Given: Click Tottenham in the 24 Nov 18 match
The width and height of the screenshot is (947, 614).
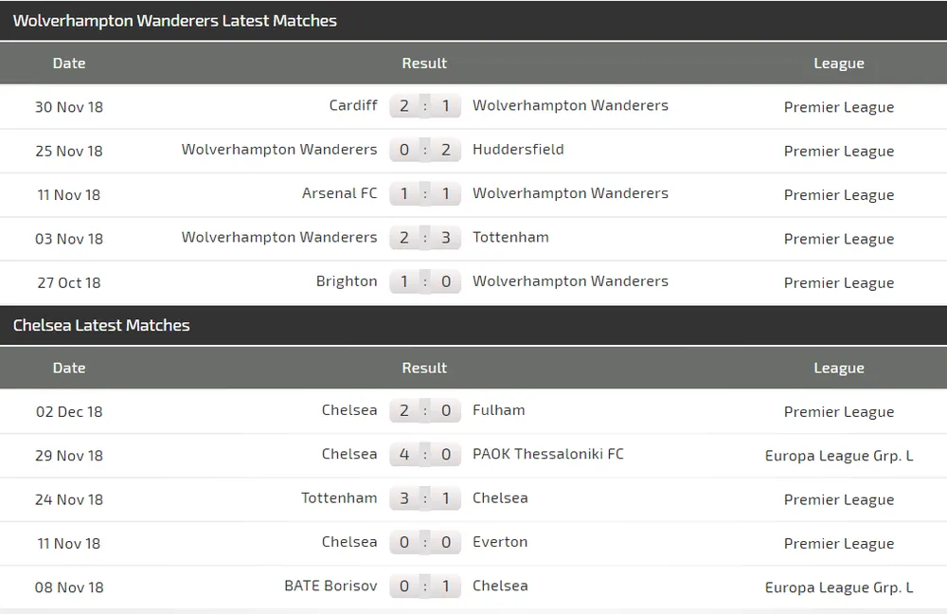Looking at the screenshot, I should click(x=339, y=497).
